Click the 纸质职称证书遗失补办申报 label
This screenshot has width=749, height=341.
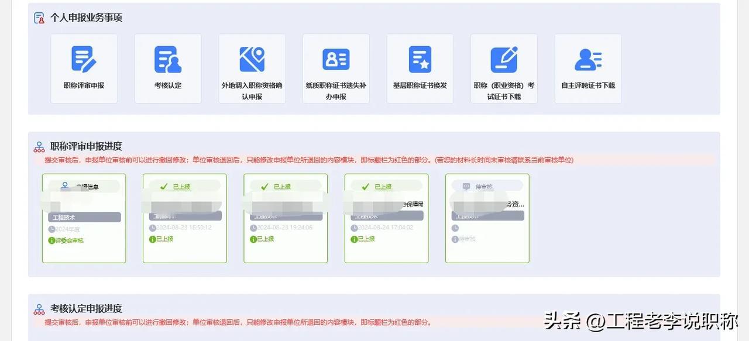336,91
